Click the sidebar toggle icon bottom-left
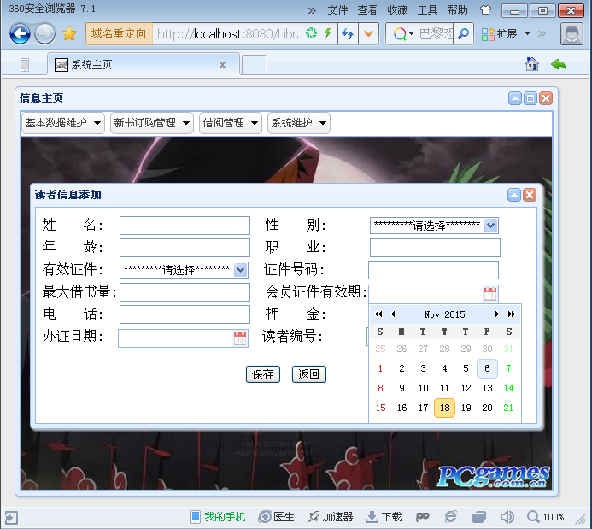The width and height of the screenshot is (592, 529). click(11, 518)
